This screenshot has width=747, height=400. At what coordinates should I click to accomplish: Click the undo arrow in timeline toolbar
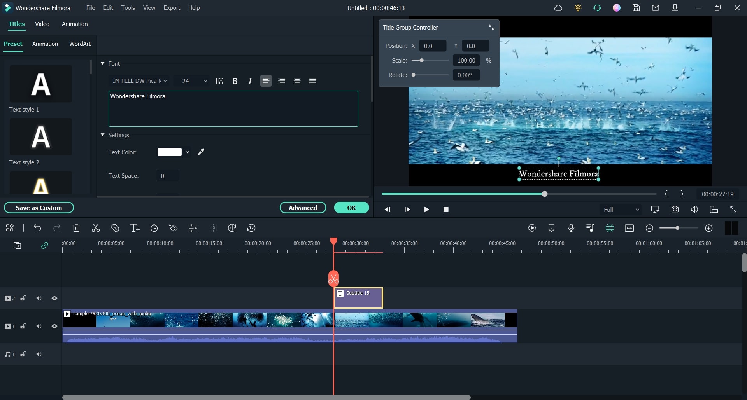pos(37,228)
